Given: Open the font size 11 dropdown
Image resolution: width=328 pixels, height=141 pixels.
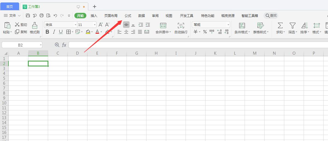Looking at the screenshot, I should [x=95, y=25].
